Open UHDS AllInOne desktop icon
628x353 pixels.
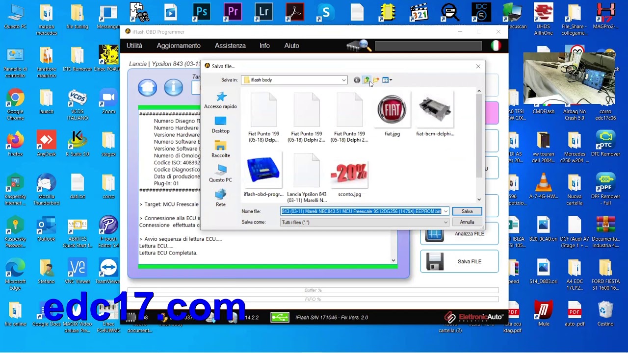coord(544,20)
